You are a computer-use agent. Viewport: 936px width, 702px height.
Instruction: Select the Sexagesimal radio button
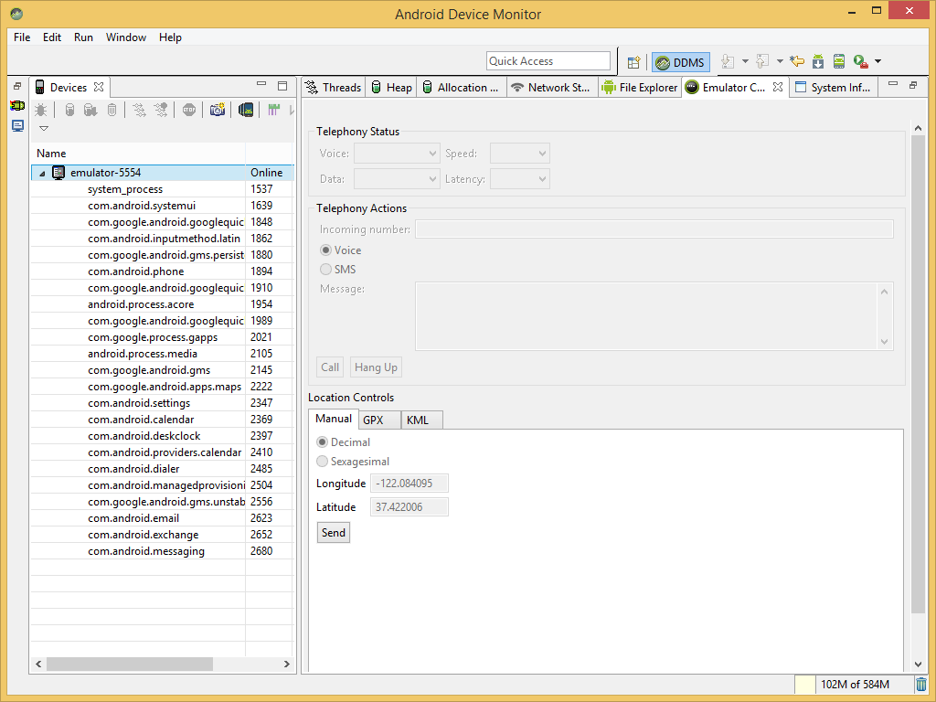tap(322, 462)
